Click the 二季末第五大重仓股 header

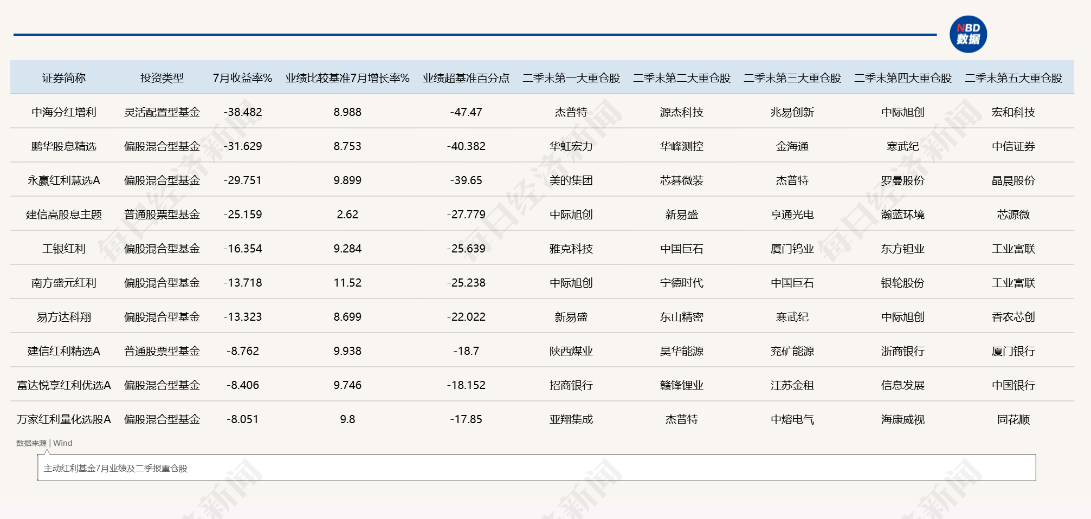(x=1013, y=78)
